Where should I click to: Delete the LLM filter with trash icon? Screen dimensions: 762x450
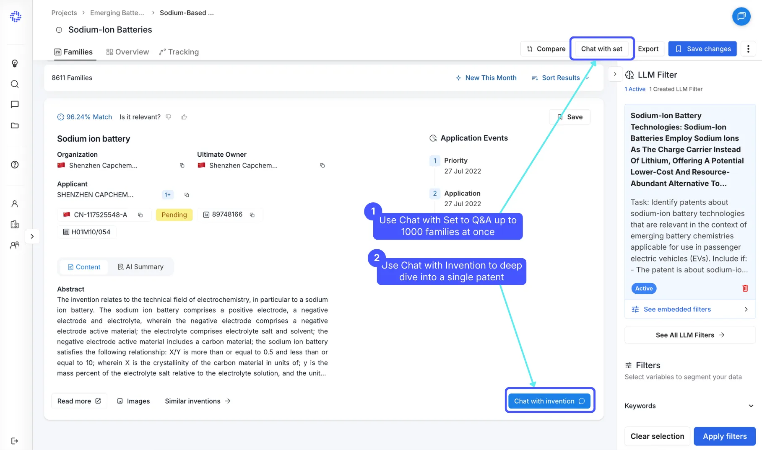coord(745,288)
